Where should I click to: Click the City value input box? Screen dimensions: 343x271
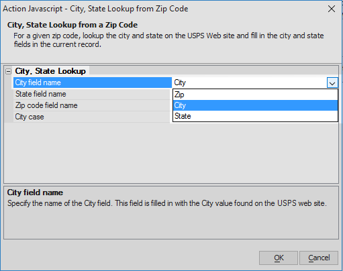250,83
